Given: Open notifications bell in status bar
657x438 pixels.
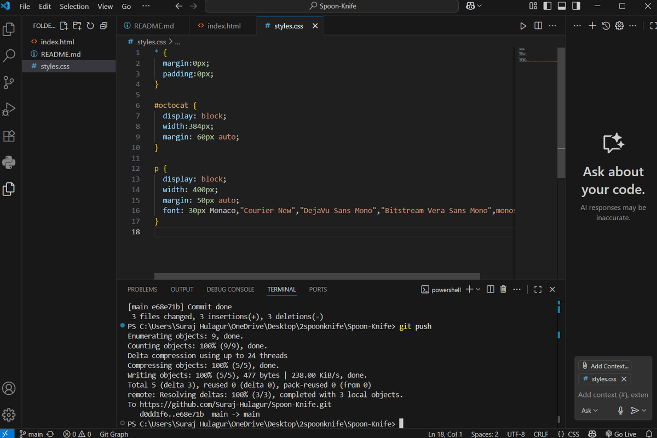Looking at the screenshot, I should [x=649, y=434].
